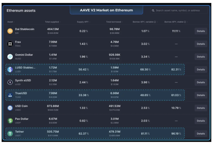This screenshot has height=143, width=214.
Task: Click the Pax Dollar token icon
Action: point(10,121)
